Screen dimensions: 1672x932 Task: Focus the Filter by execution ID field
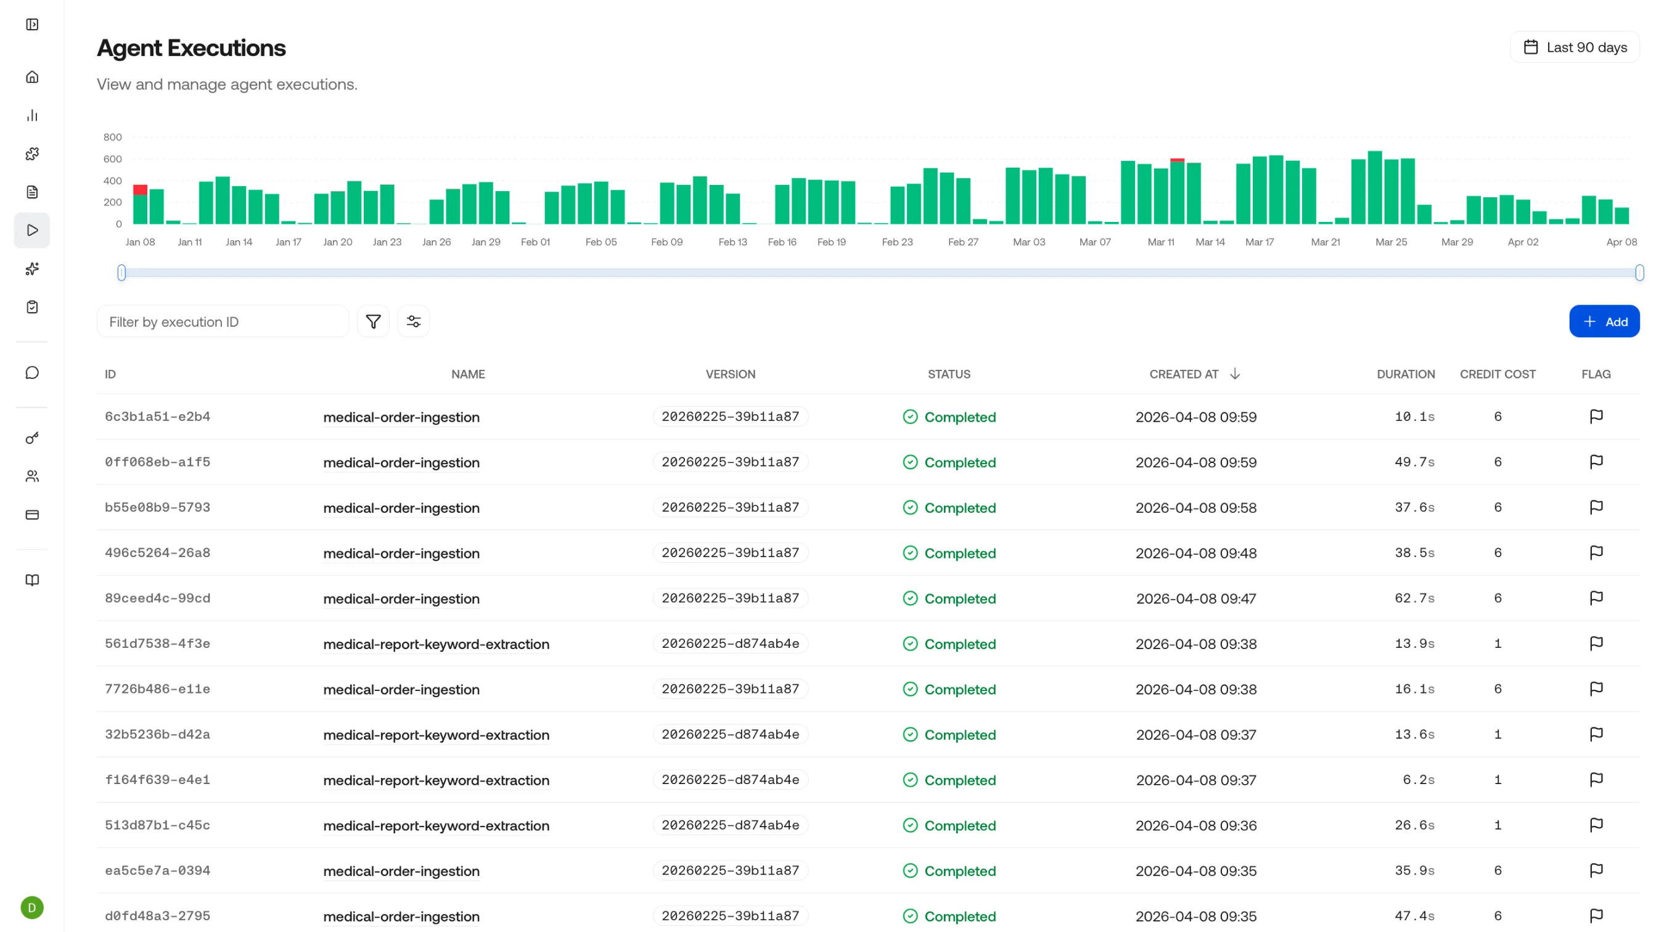223,321
